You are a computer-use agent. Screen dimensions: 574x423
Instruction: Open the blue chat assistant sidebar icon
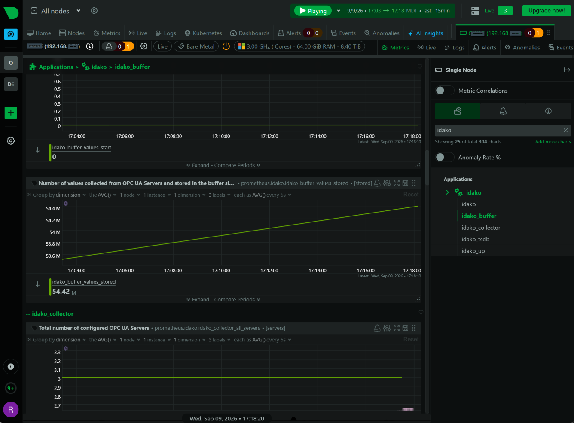tap(11, 34)
